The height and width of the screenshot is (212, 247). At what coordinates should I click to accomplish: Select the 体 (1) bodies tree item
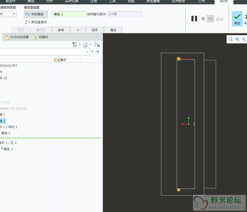(x=4, y=78)
